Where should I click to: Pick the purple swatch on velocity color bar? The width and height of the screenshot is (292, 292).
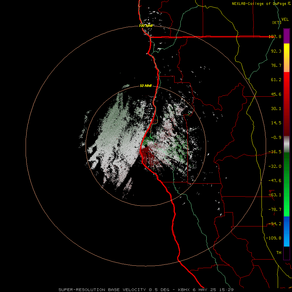tap(286, 36)
